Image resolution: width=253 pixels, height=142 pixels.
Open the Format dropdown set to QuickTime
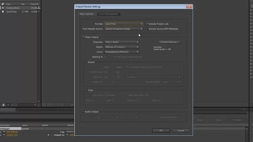coord(124,24)
